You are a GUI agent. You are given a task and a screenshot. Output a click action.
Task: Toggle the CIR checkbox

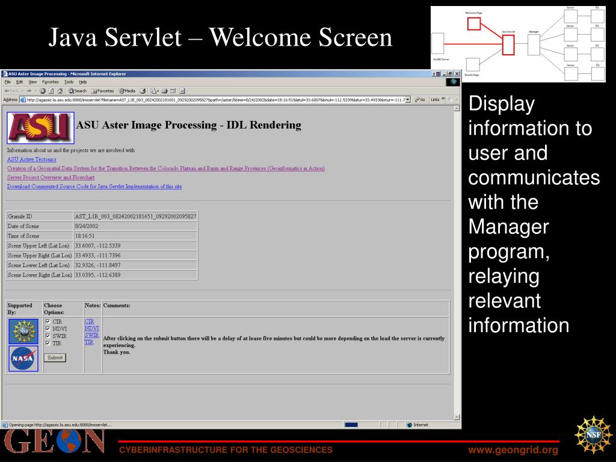click(x=48, y=321)
